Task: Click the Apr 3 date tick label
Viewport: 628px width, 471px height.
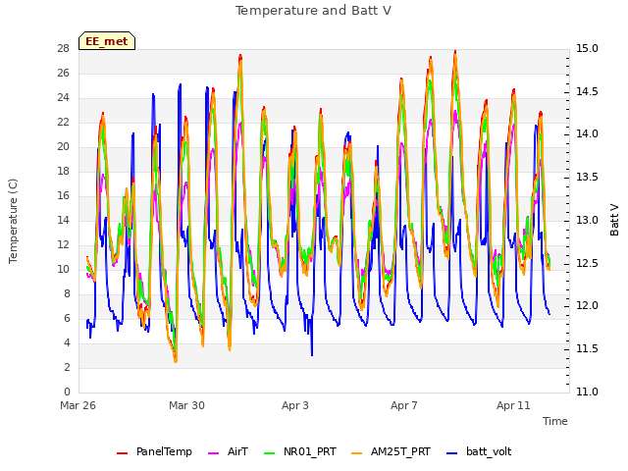Action: [295, 405]
